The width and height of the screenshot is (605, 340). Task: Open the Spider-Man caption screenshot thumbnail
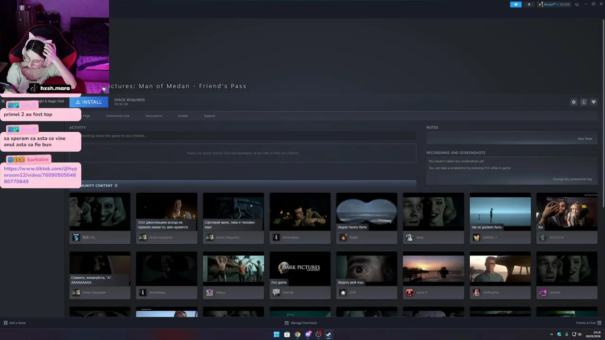(x=233, y=212)
